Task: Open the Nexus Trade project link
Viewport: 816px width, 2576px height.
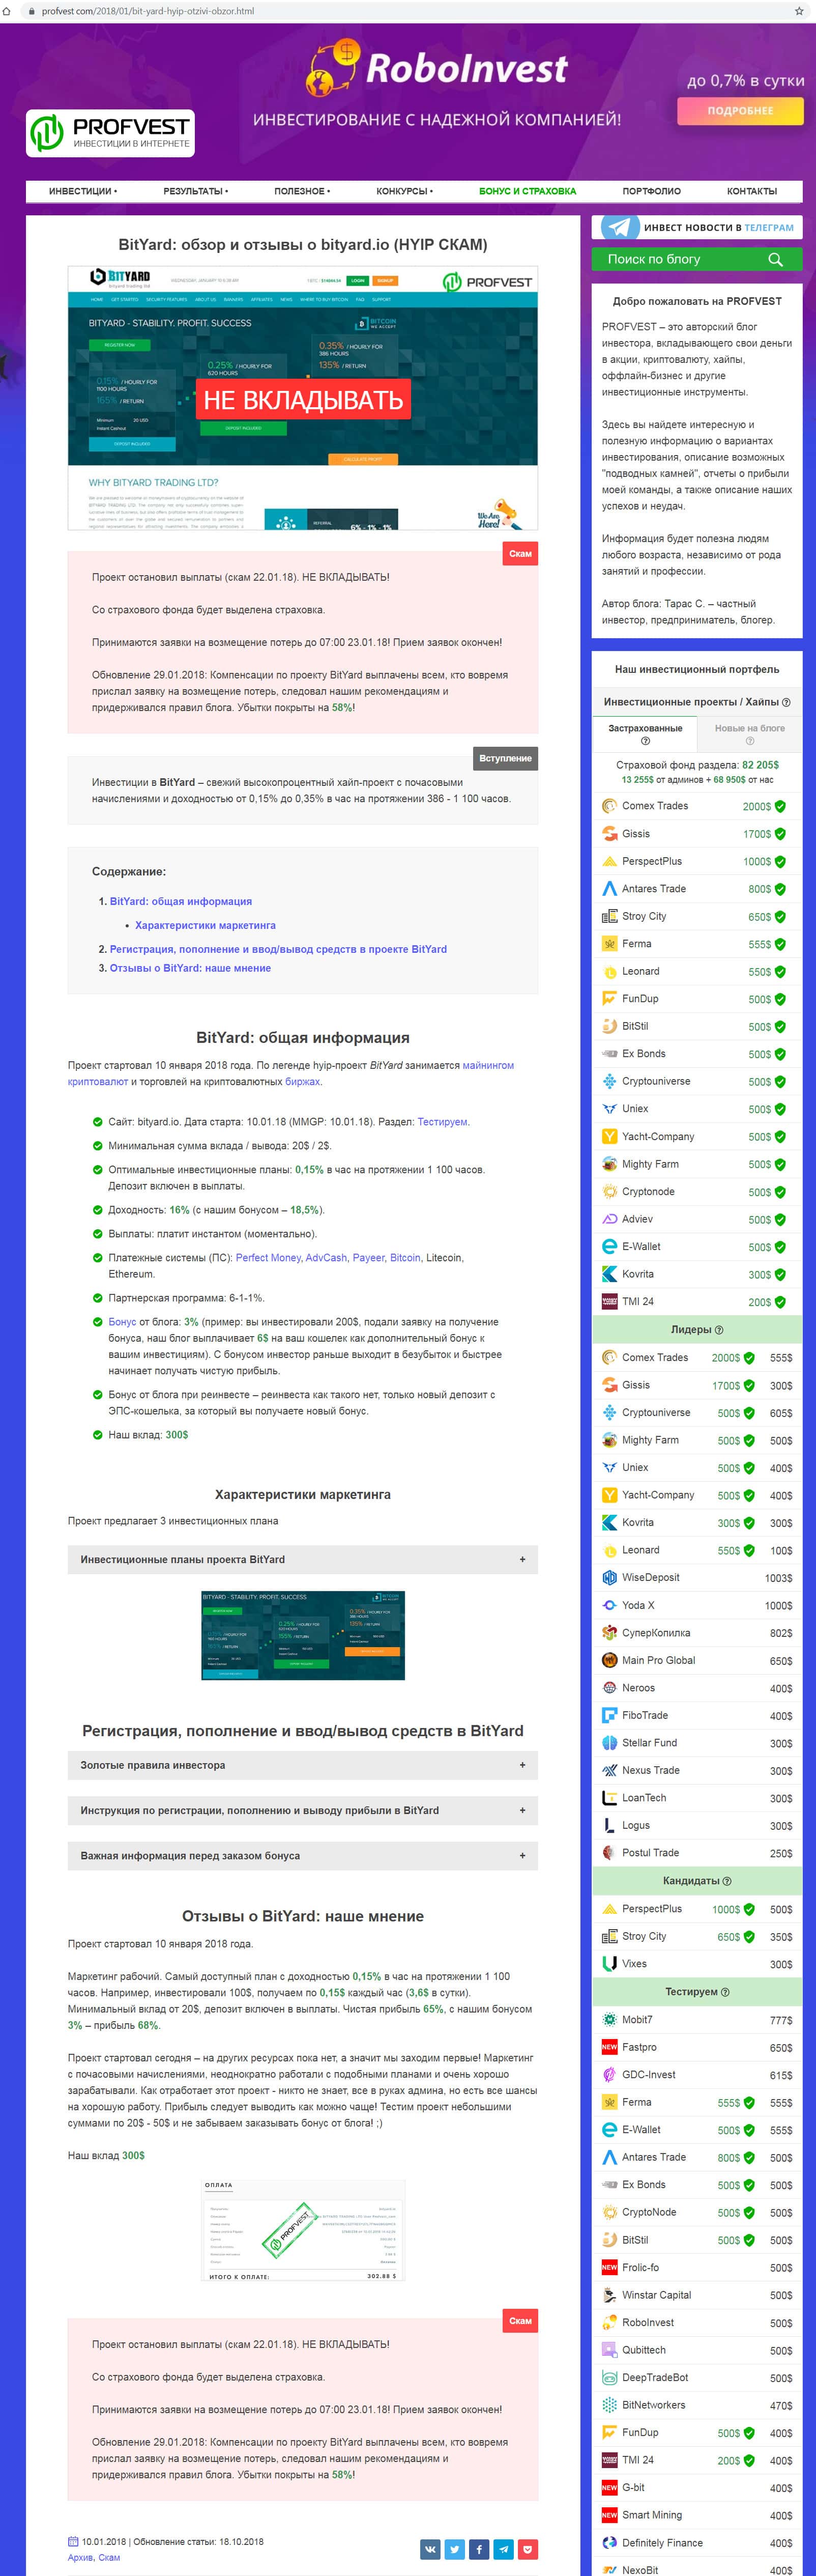Action: coord(651,1770)
